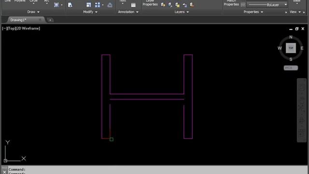Image resolution: width=309 pixels, height=174 pixels.
Task: Click the Polyline tool label
Action: click(x=20, y=1)
